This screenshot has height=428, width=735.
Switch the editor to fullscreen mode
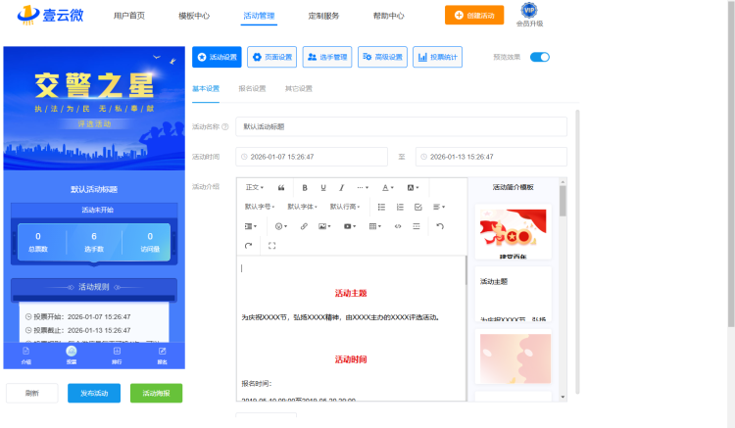271,246
